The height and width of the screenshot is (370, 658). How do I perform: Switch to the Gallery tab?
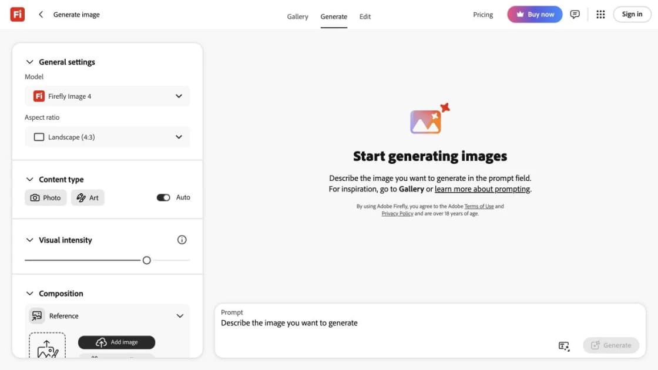pyautogui.click(x=297, y=16)
